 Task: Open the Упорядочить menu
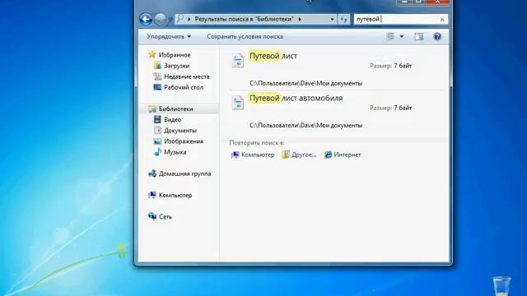pos(169,36)
